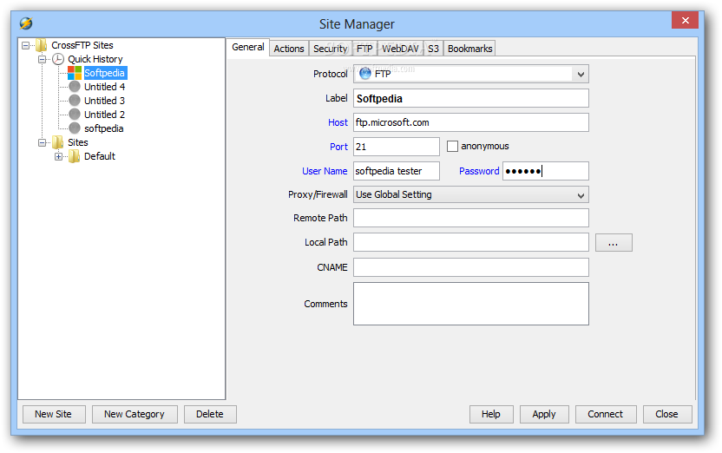Select Untitled 2 in Quick History

(x=104, y=115)
